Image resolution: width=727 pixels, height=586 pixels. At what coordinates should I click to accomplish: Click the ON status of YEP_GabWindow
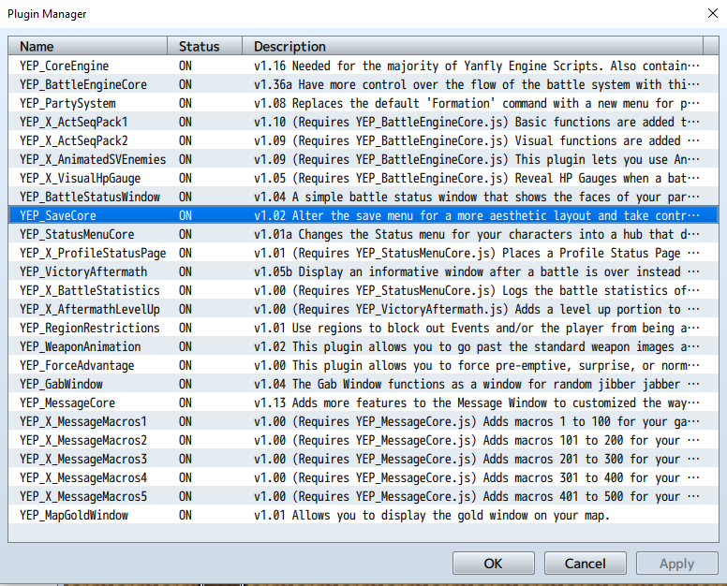pos(185,384)
